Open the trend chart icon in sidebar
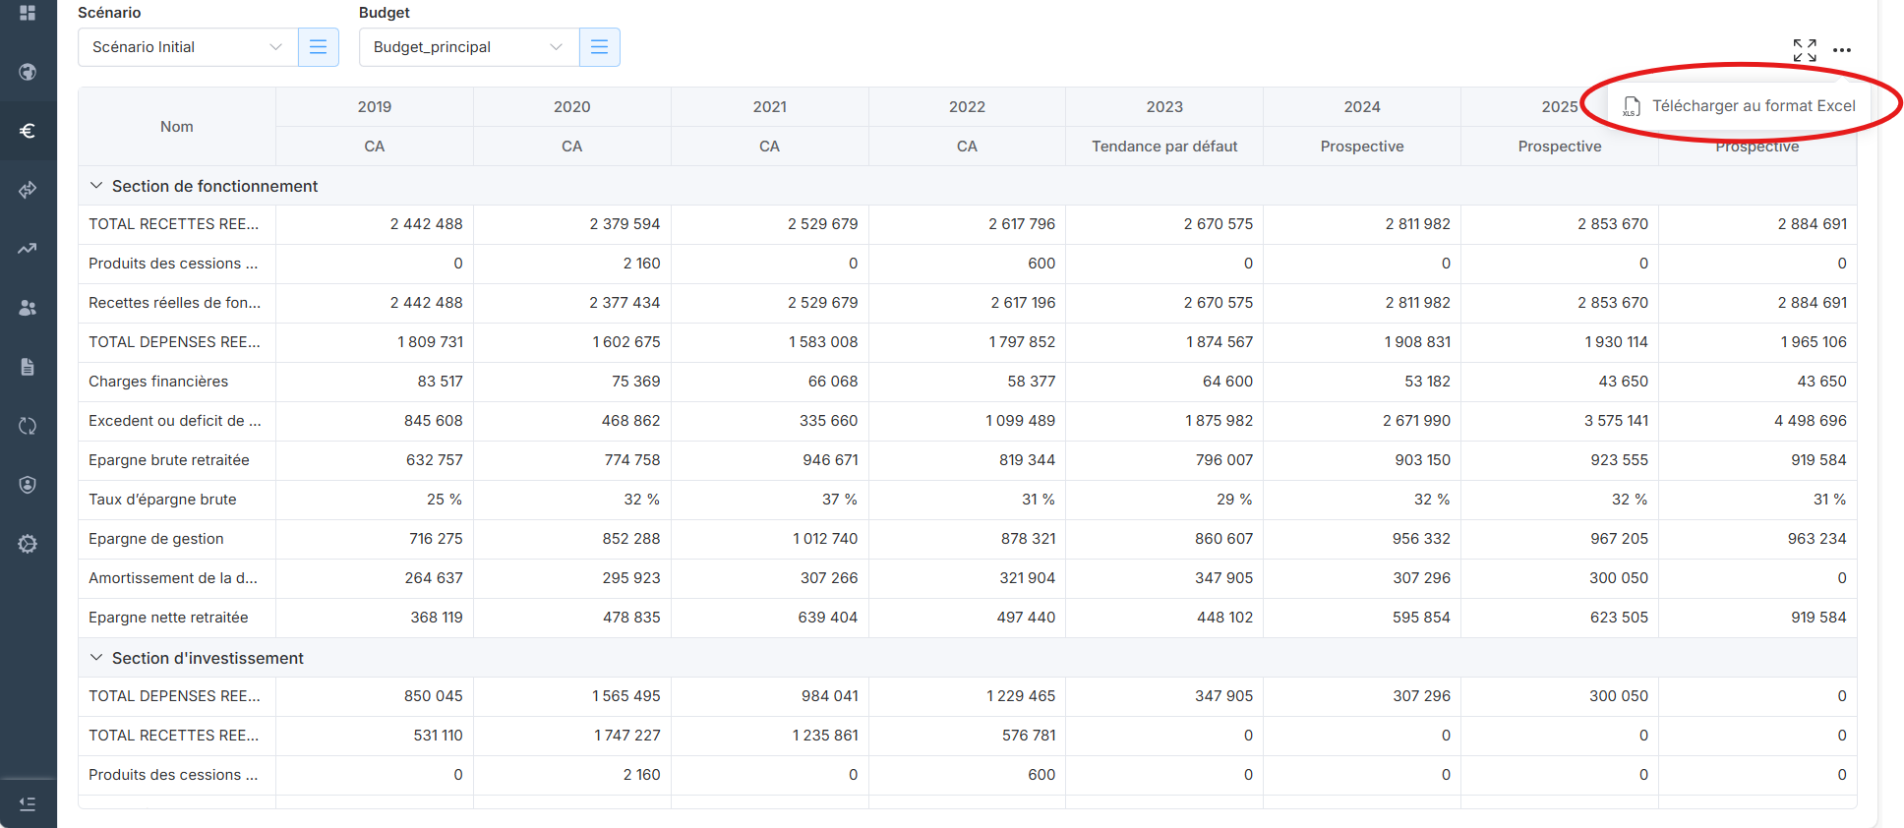 coord(28,249)
